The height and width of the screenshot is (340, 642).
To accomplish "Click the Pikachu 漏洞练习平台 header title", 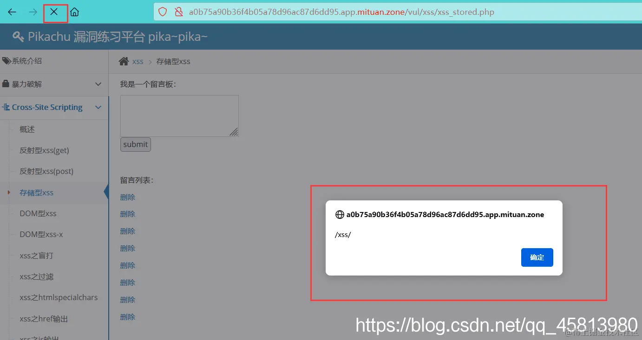I will click(118, 37).
